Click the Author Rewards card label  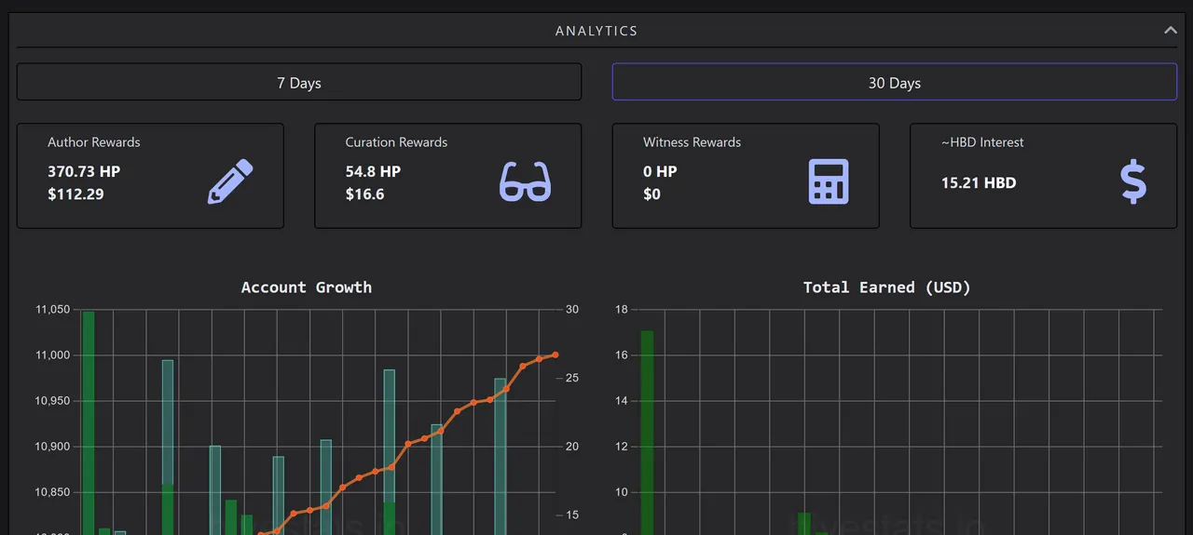coord(94,142)
